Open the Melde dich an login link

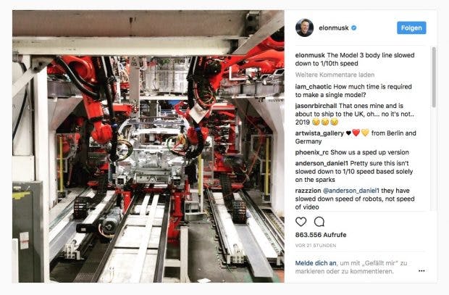tap(316, 263)
